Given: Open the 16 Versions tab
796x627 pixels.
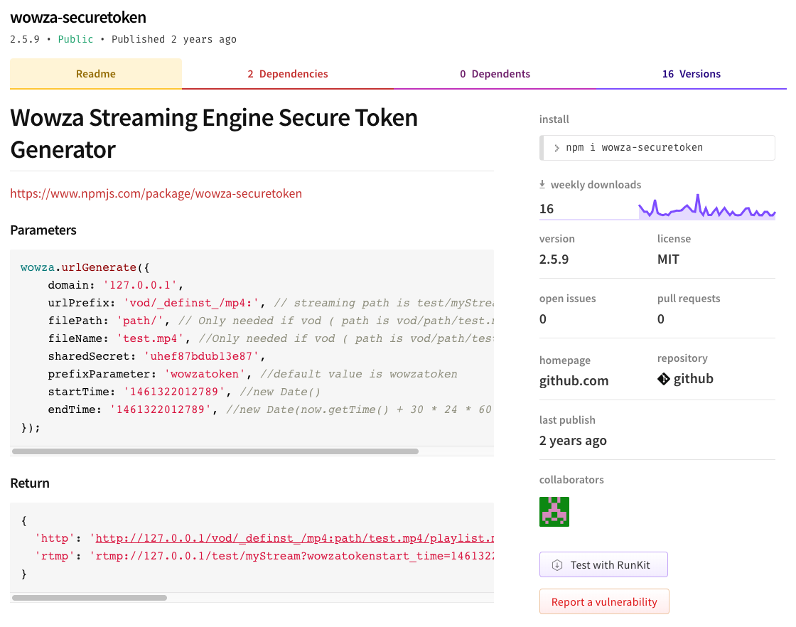Looking at the screenshot, I should coord(692,73).
